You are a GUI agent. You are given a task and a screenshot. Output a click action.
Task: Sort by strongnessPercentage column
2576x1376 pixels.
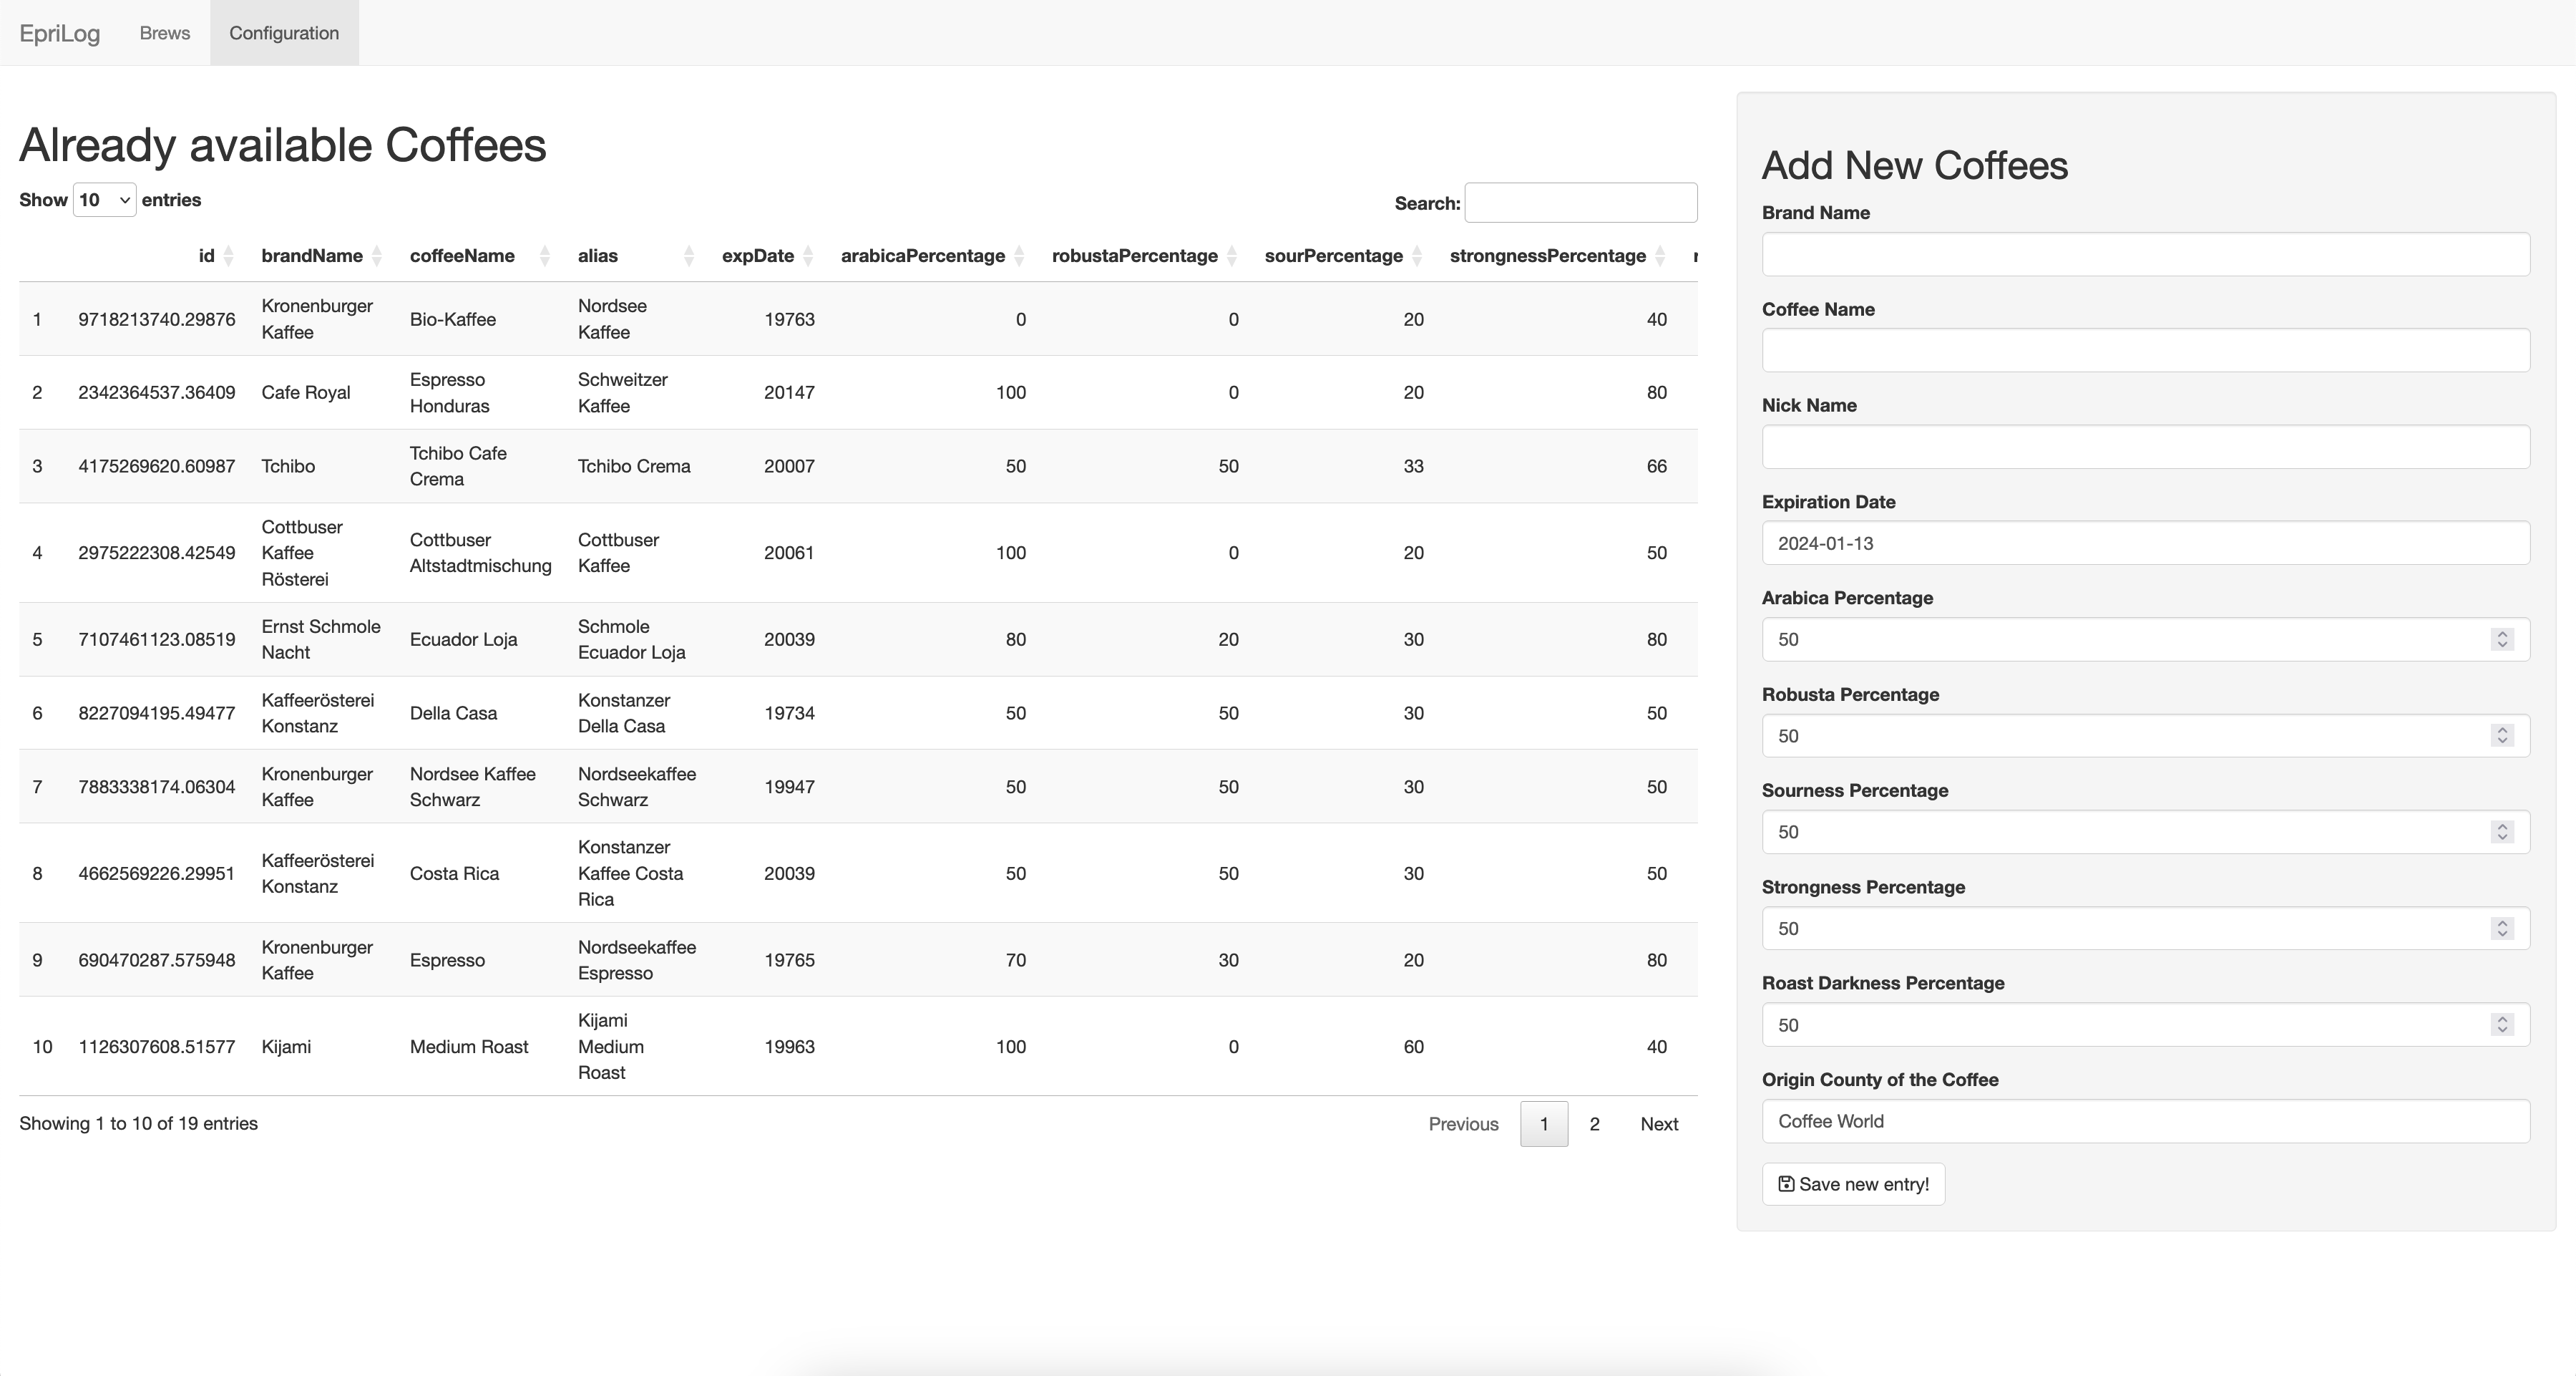1547,256
